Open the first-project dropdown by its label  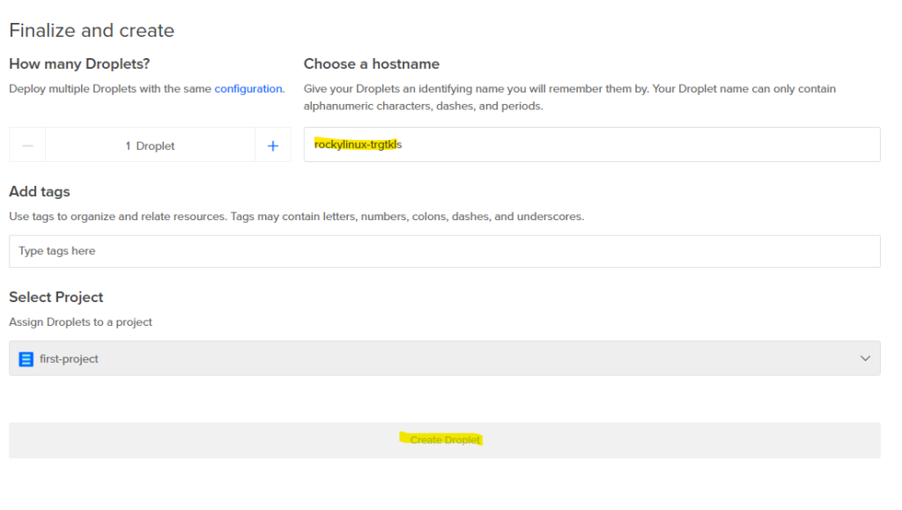[69, 359]
